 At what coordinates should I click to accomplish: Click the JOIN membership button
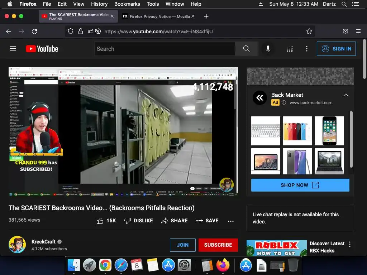(x=182, y=245)
